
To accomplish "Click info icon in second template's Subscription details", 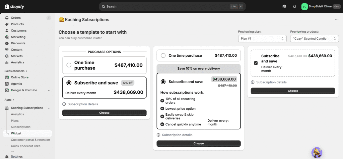I will (158, 135).
